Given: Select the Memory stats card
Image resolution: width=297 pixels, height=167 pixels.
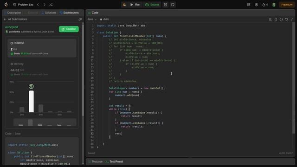Looking at the screenshot, I should tap(42, 69).
